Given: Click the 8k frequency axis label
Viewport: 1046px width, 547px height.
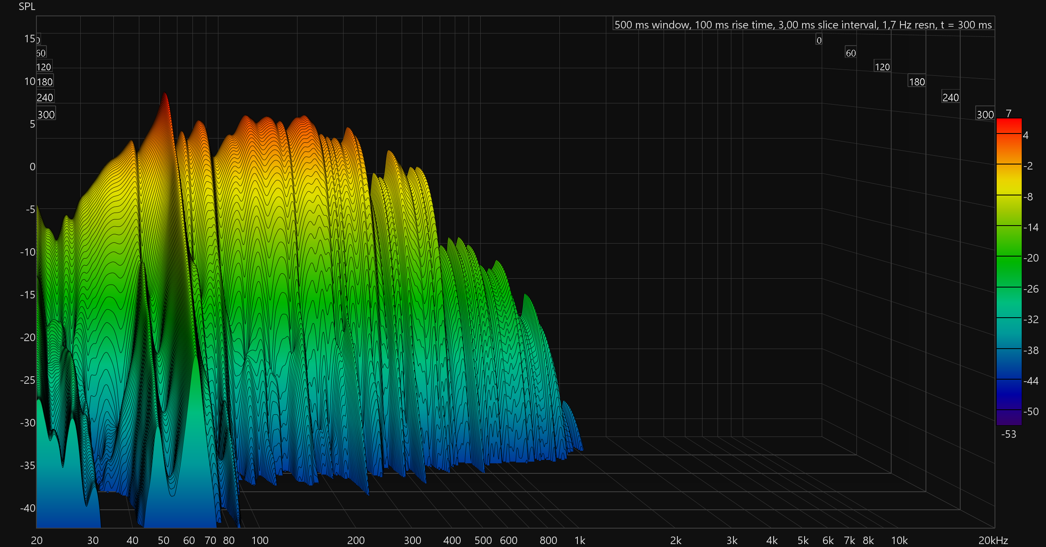Looking at the screenshot, I should click(869, 540).
